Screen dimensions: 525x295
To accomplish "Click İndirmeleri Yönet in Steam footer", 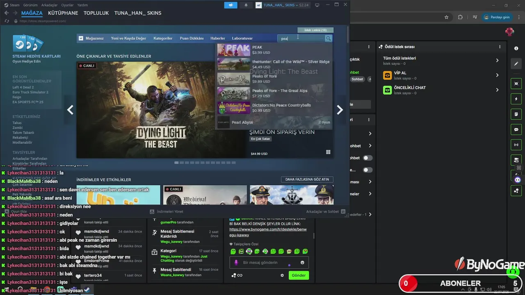I will coord(167,211).
